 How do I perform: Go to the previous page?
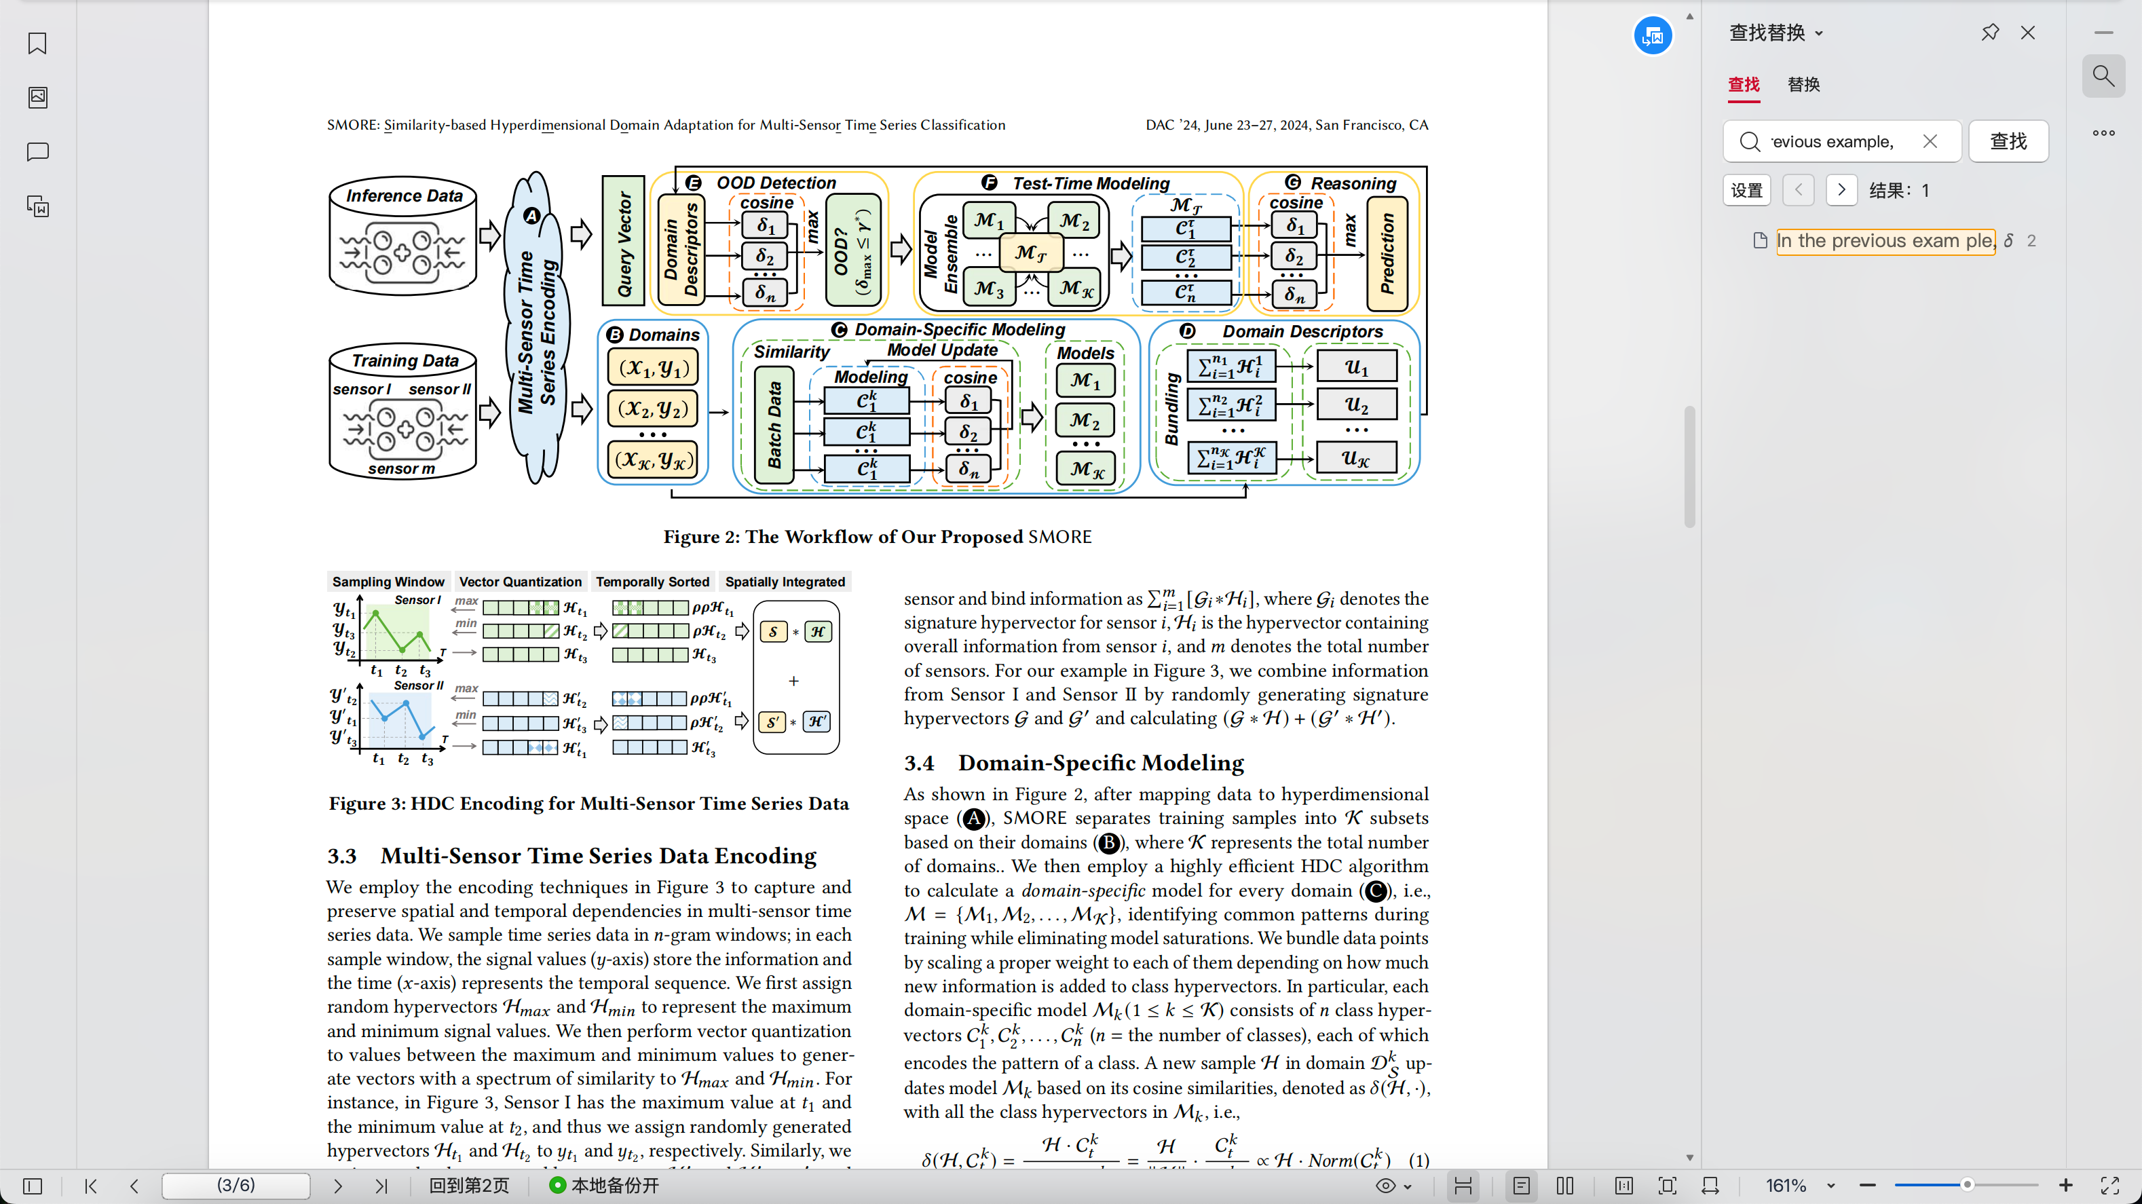(x=134, y=1186)
